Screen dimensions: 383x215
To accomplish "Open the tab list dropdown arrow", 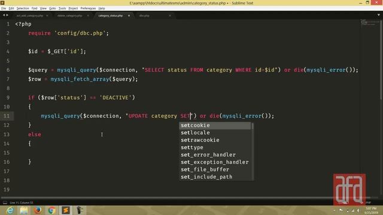I will 379,15.
